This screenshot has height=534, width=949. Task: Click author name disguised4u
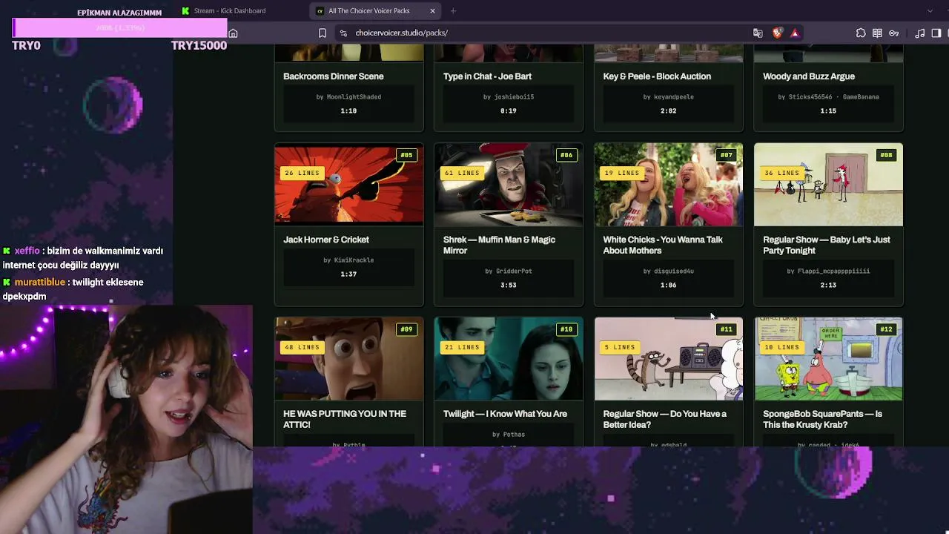(674, 271)
